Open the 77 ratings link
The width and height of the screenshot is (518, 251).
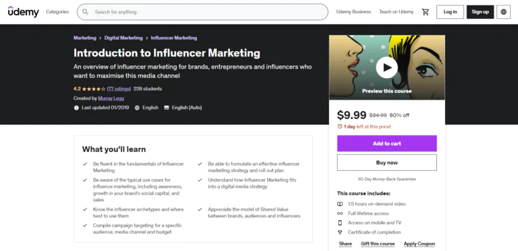click(119, 89)
